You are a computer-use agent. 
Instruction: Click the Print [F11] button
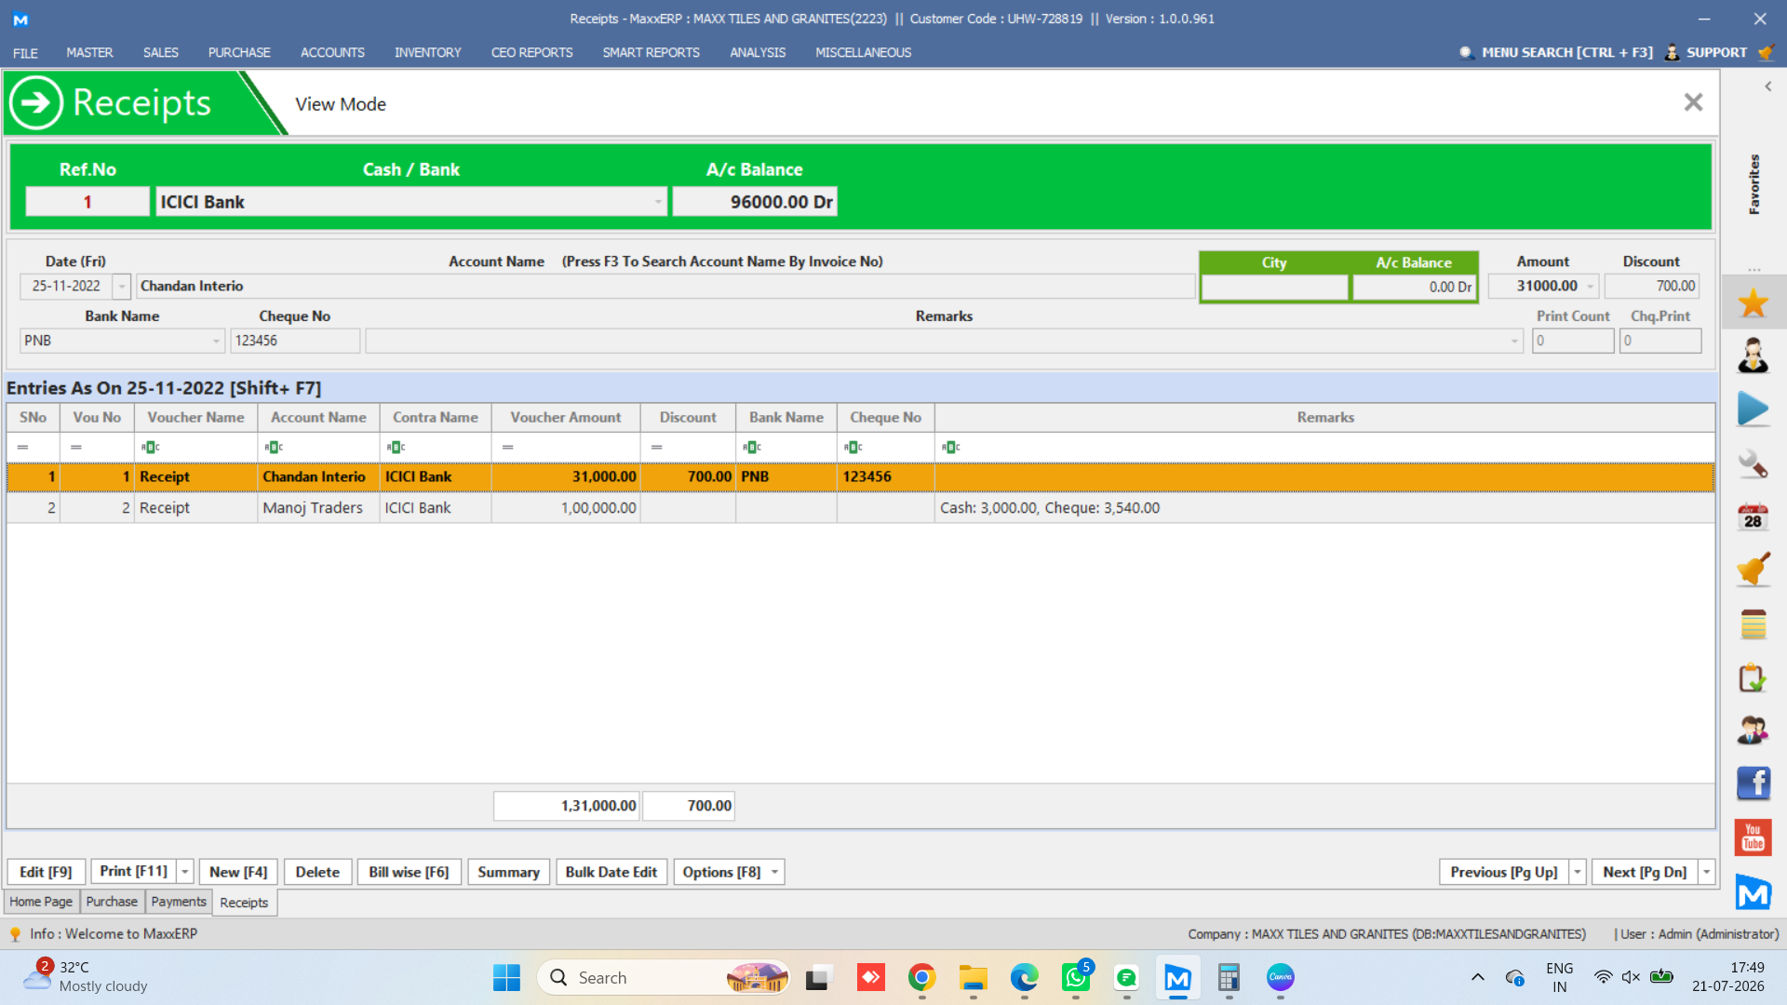click(x=134, y=872)
